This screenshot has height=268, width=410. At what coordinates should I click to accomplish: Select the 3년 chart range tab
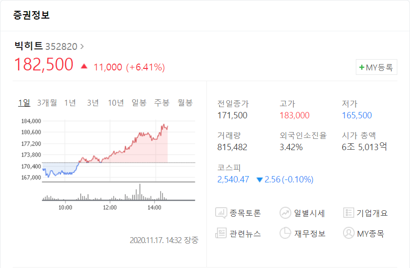coord(93,103)
